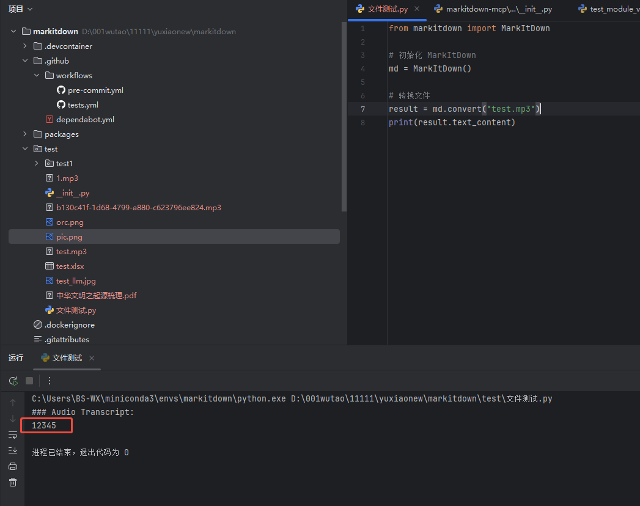640x506 pixels.
Task: Click the 运行 panel label
Action: coord(16,358)
